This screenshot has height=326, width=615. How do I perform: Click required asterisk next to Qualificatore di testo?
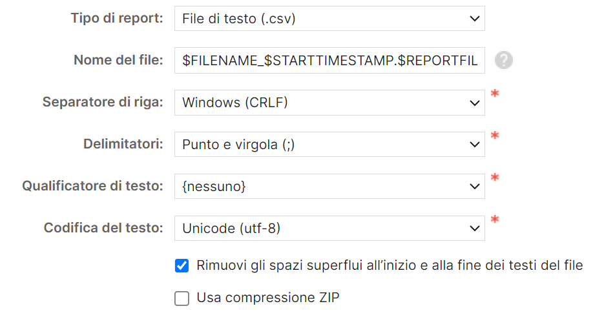(495, 178)
